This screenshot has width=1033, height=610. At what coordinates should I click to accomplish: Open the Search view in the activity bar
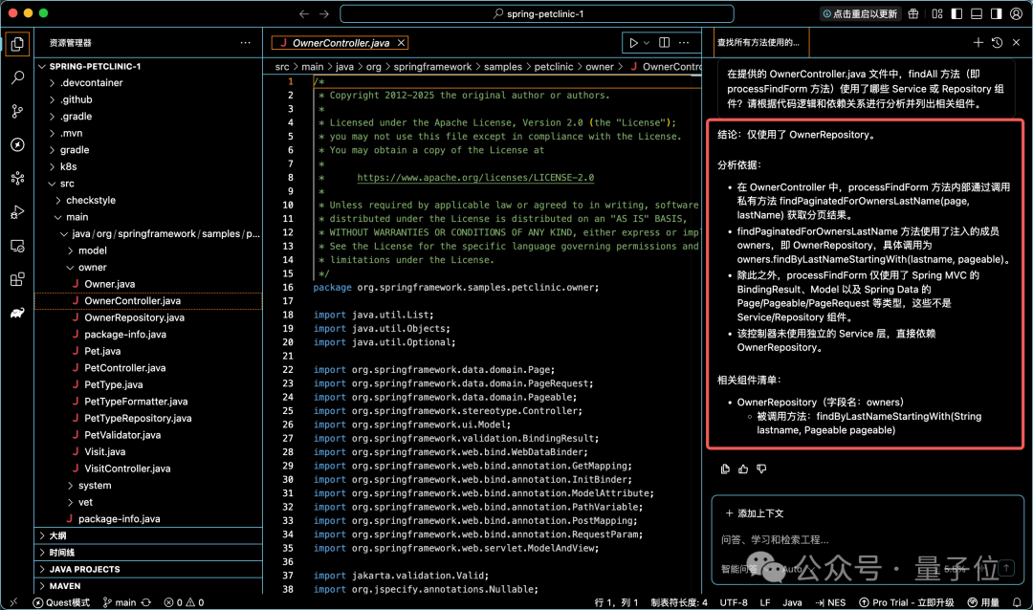(16, 77)
